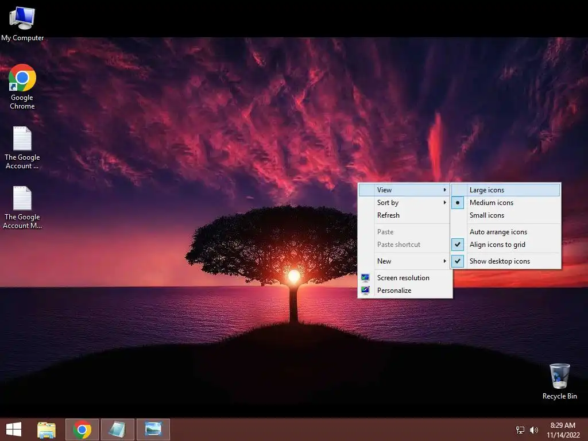588x441 pixels.
Task: Choose the Paste menu entry
Action: 405,232
